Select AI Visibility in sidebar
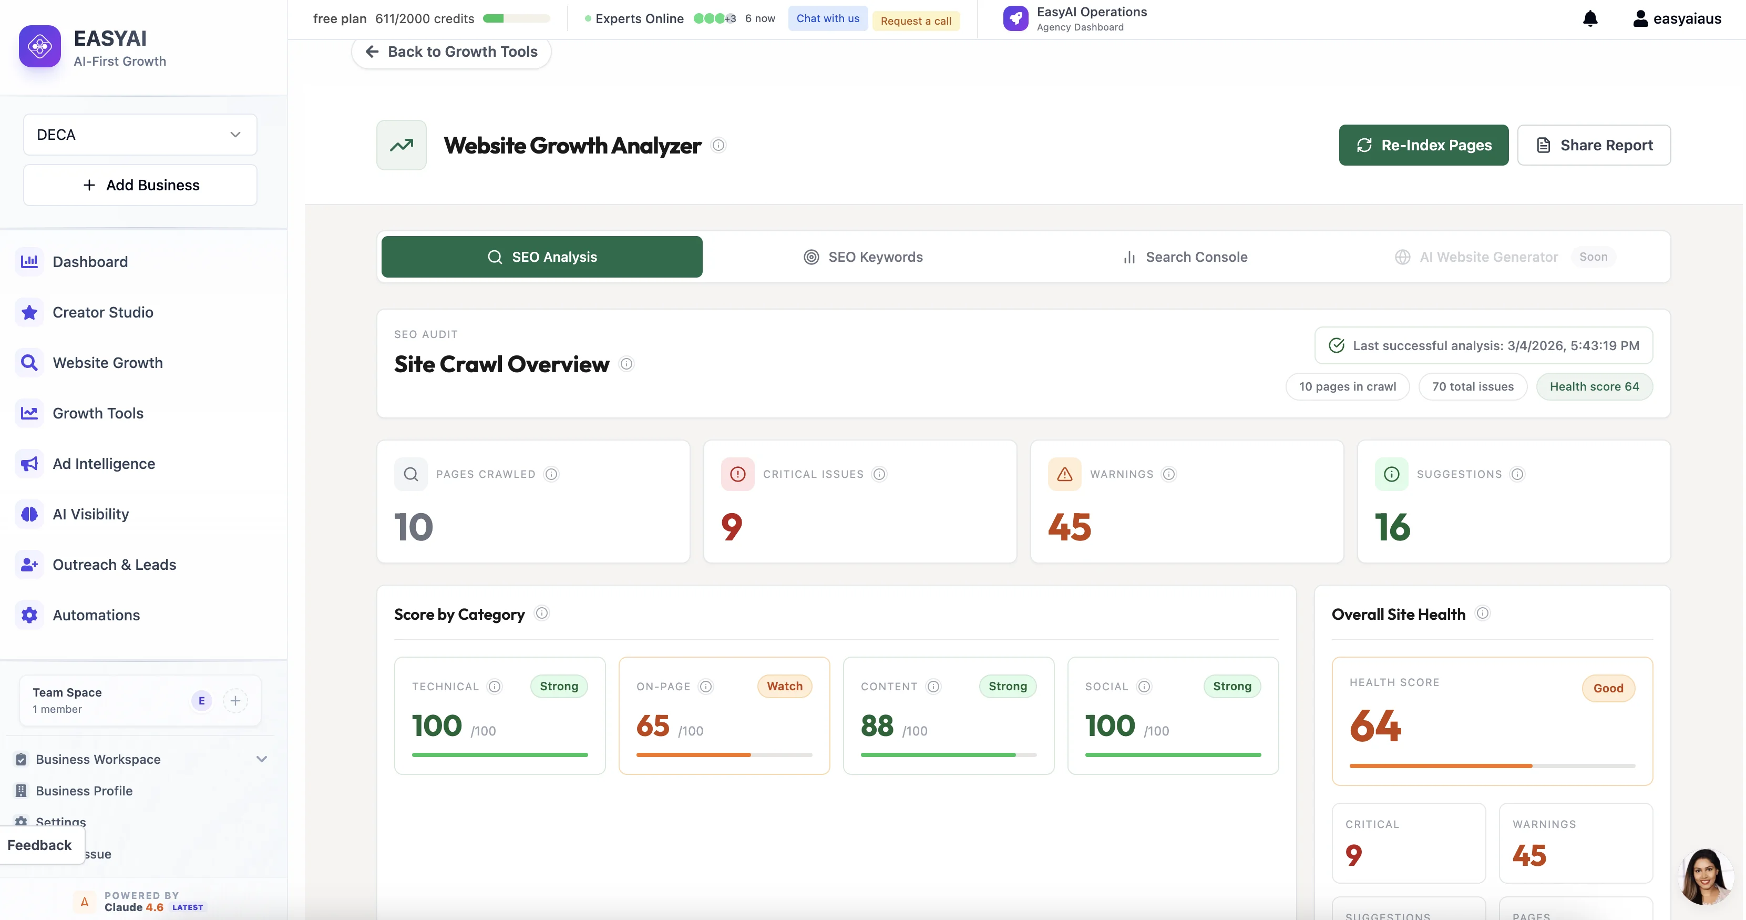Viewport: 1746px width, 920px height. click(90, 514)
